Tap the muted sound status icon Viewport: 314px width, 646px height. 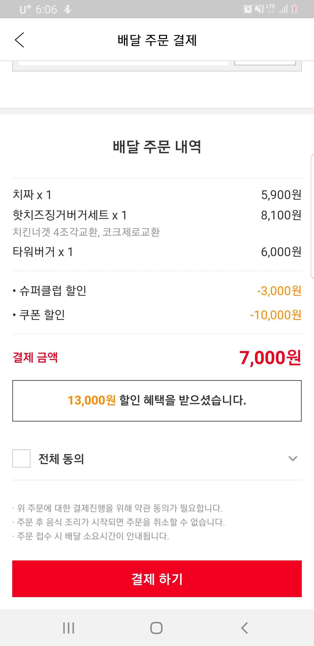coord(259,9)
